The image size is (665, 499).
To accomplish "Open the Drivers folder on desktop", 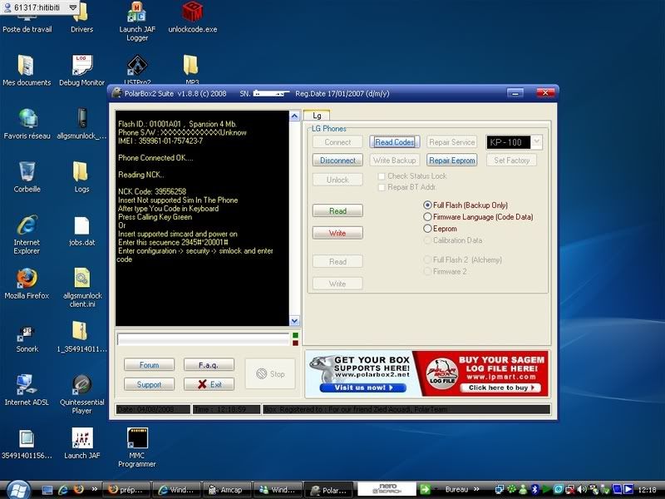I will 81,19.
